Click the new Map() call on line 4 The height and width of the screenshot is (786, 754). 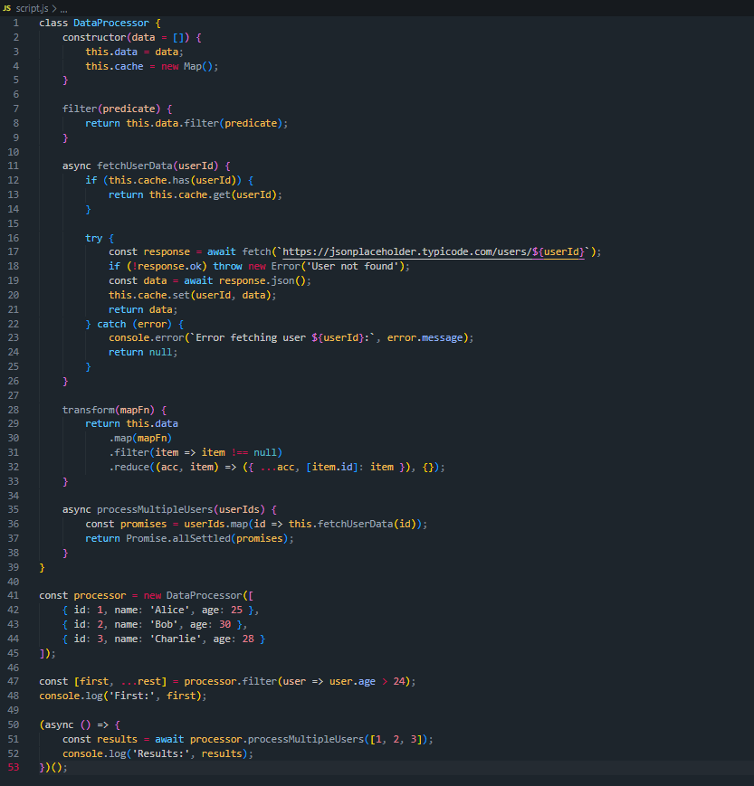point(190,65)
